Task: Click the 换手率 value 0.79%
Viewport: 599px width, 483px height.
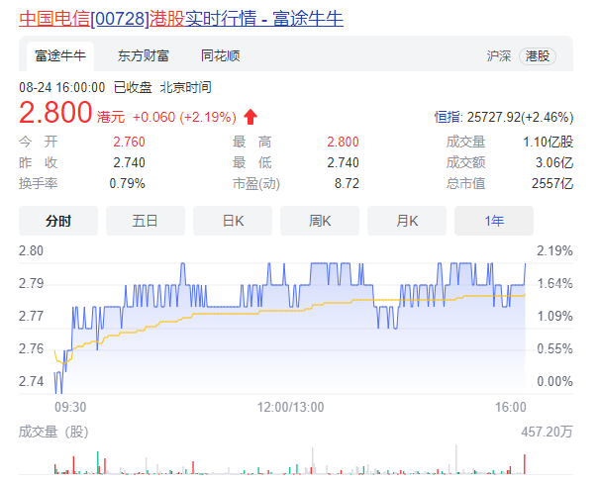Action: coord(127,183)
